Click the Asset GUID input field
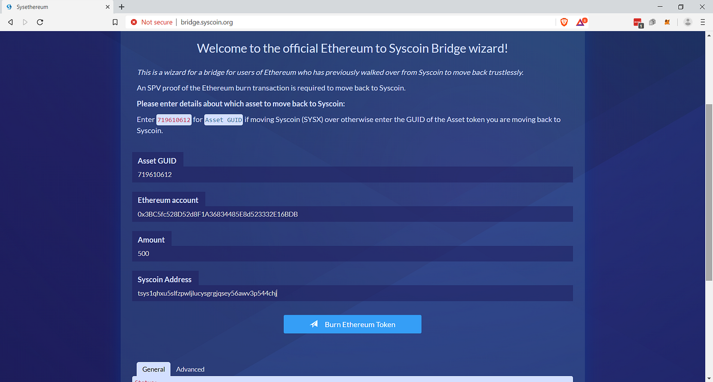The width and height of the screenshot is (713, 382). 352,174
